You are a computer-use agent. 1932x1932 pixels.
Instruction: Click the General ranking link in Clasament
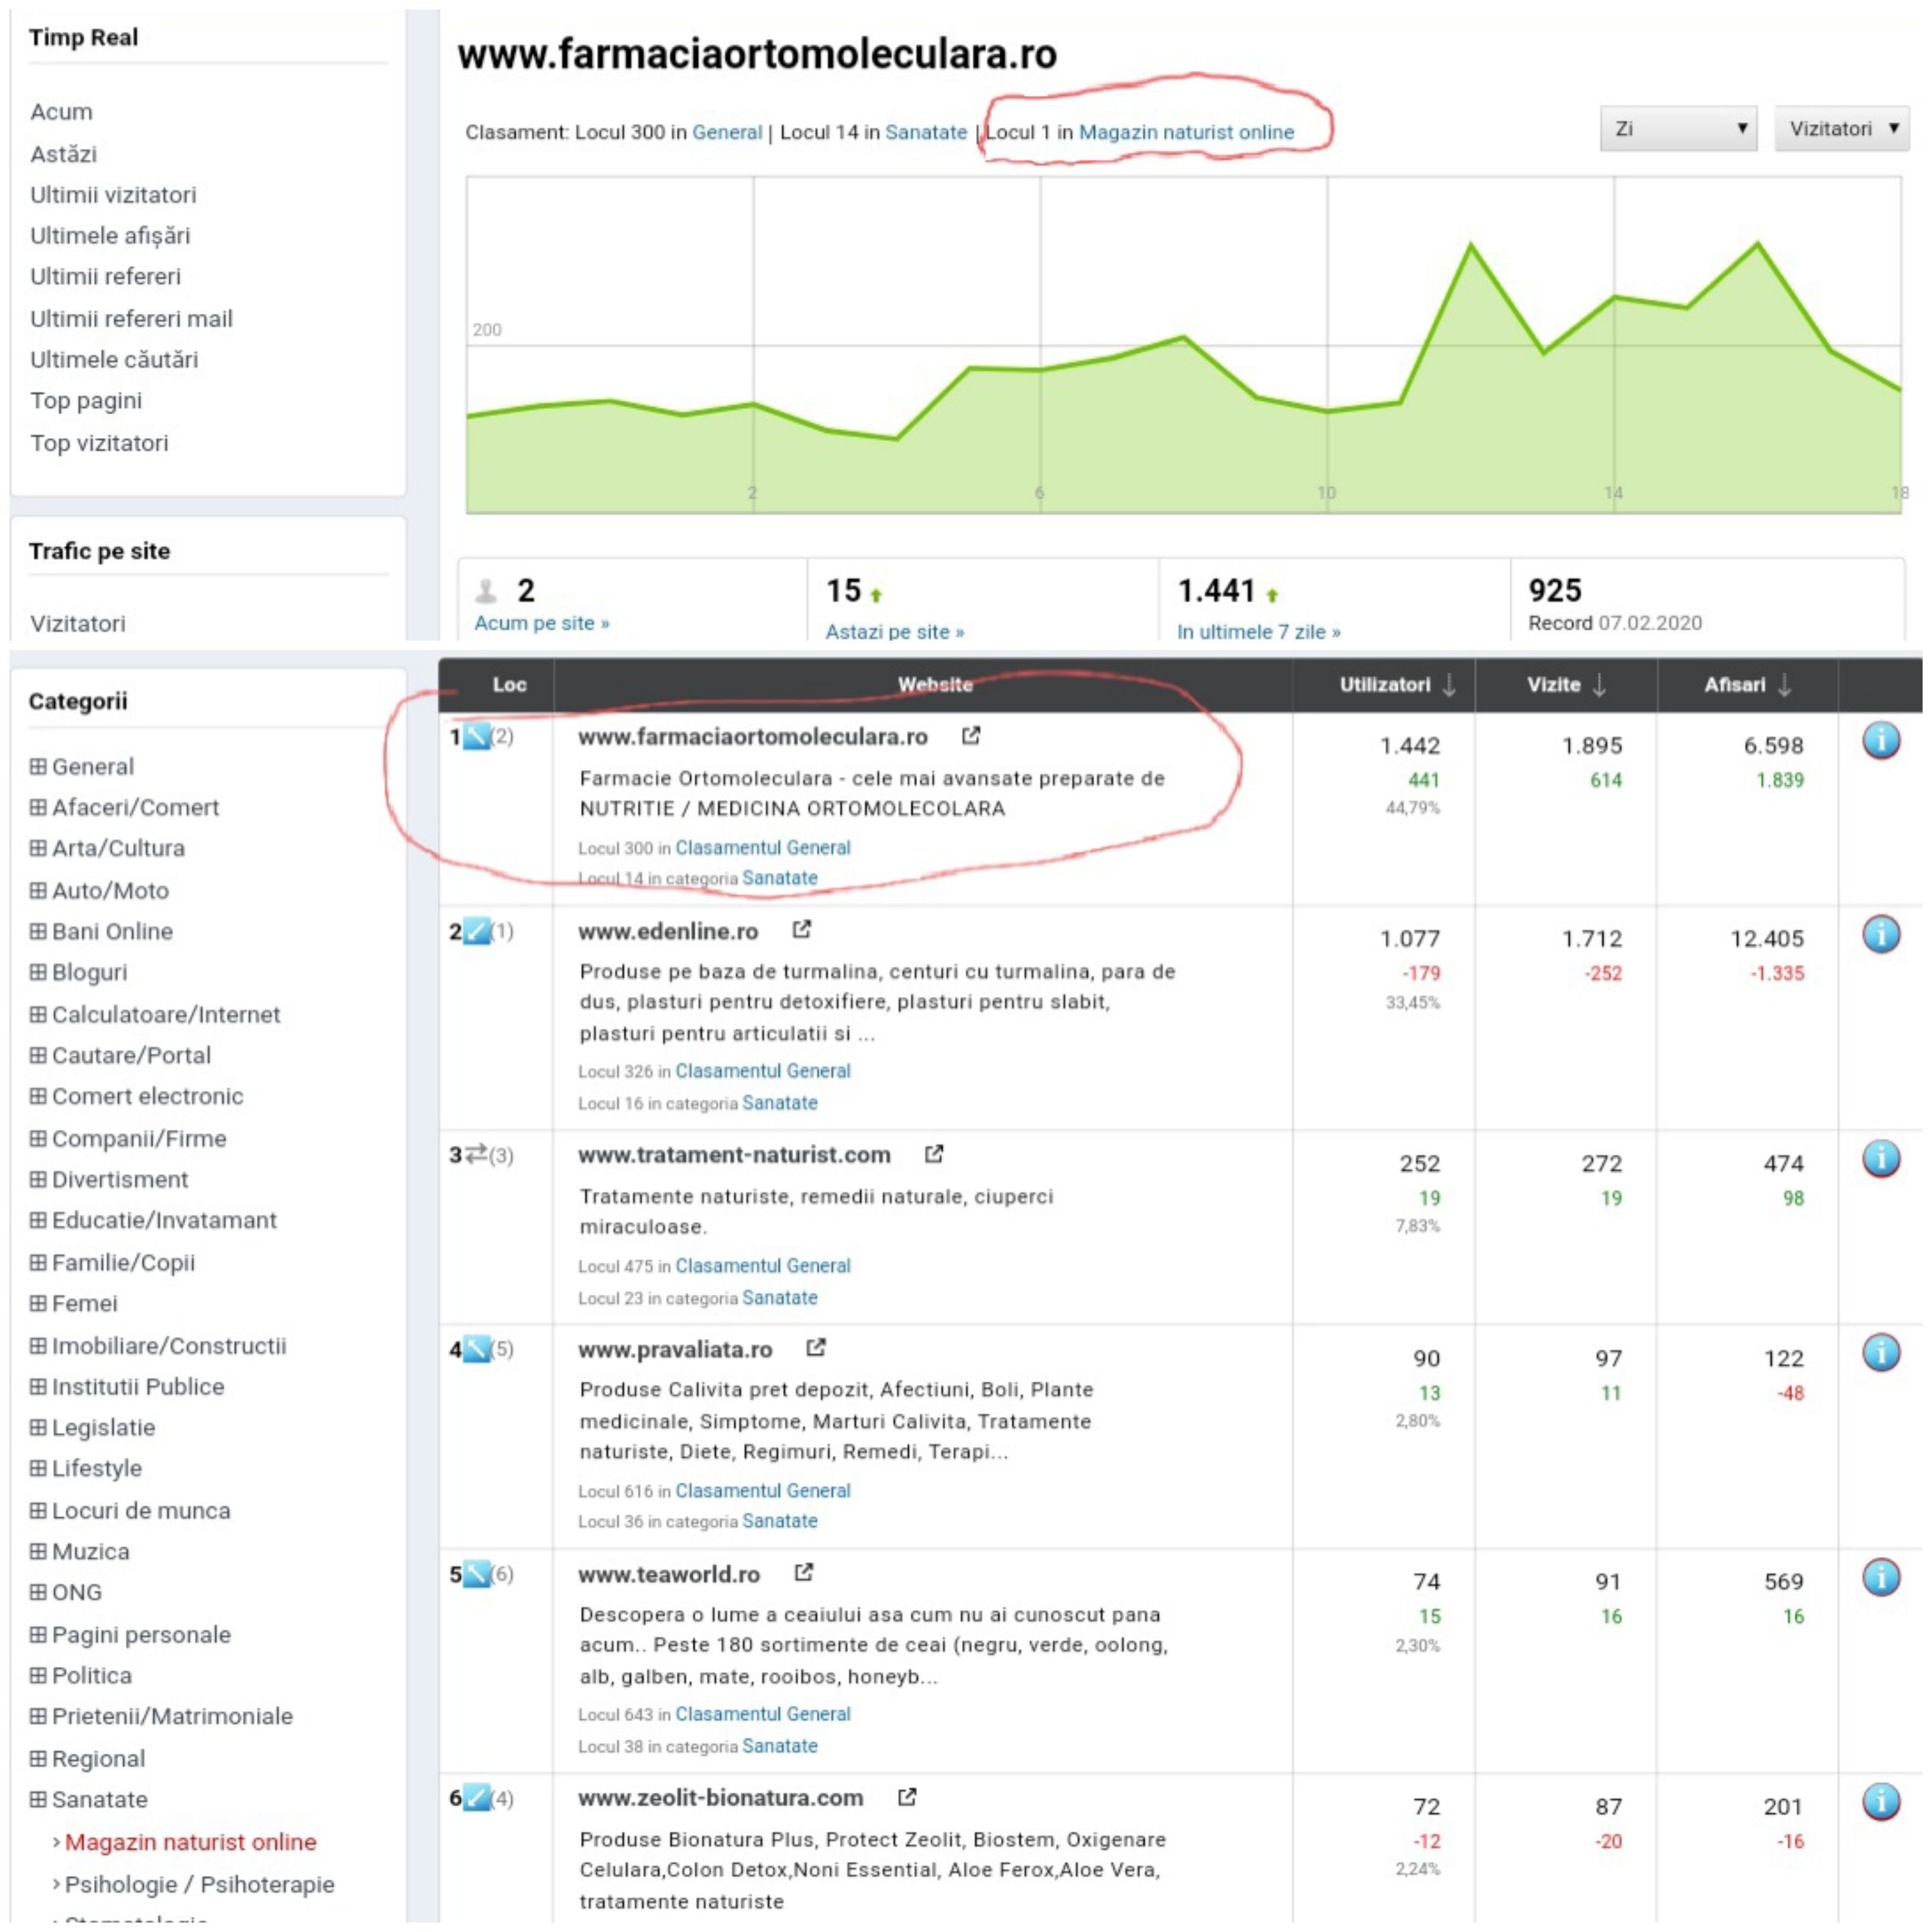[727, 132]
